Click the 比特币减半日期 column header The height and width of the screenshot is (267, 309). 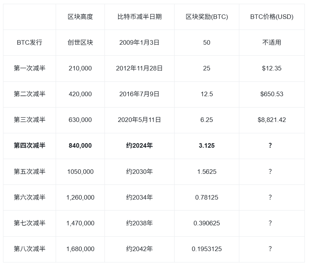pyautogui.click(x=139, y=17)
